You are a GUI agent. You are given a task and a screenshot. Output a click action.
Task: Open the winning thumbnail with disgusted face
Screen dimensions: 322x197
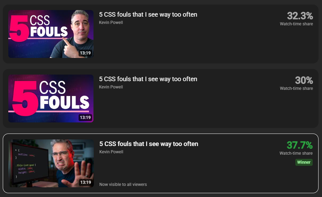coord(51,163)
